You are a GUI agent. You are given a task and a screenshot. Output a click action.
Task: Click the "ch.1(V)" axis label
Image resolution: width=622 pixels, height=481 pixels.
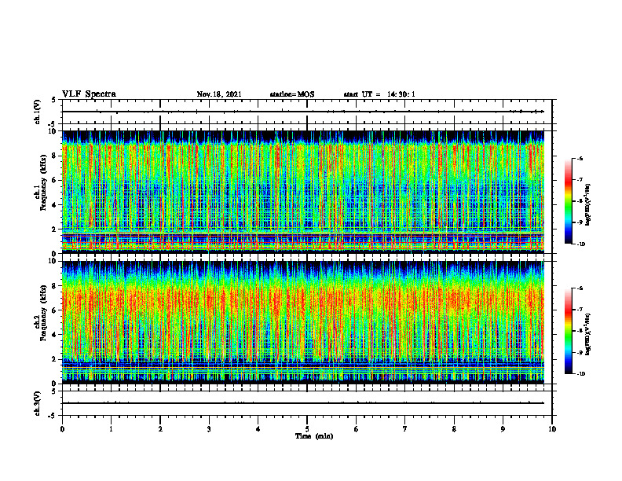pos(37,112)
